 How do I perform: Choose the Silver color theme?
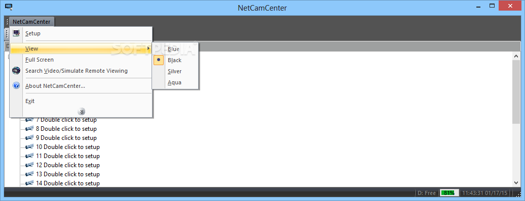click(x=175, y=71)
